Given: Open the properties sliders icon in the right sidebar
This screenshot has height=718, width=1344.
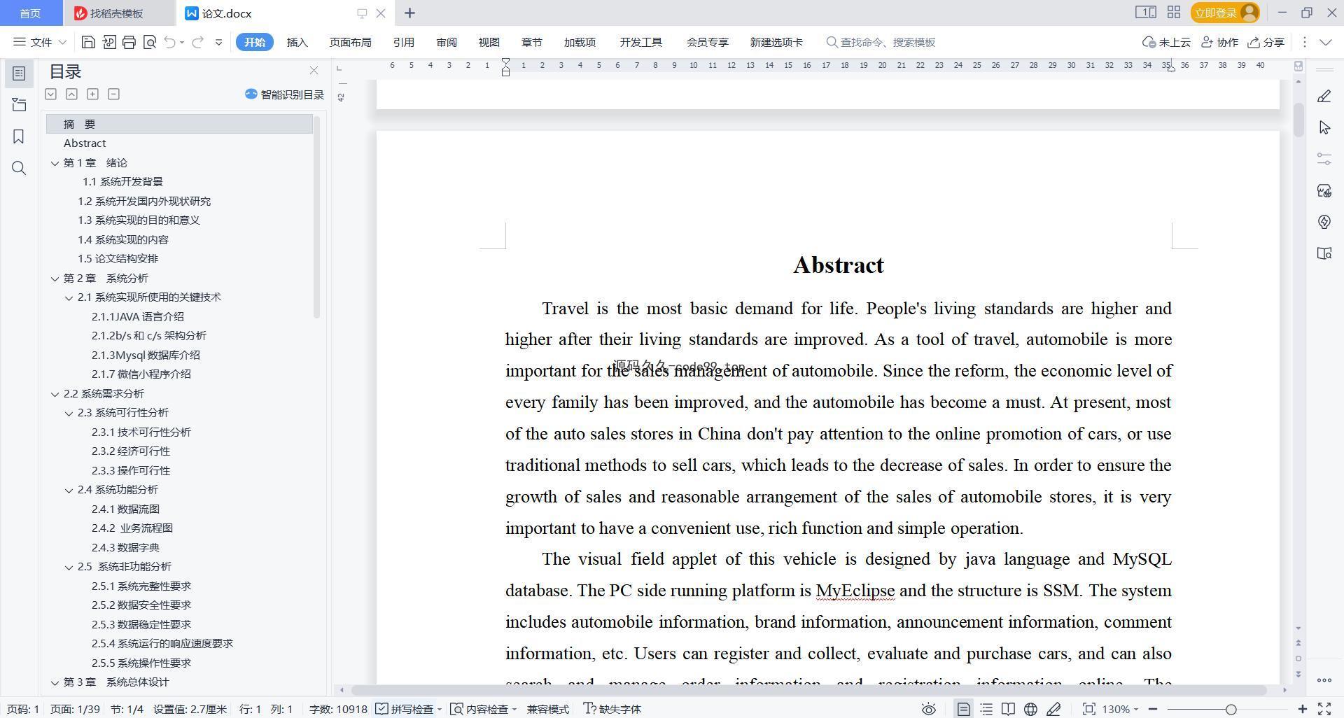Looking at the screenshot, I should [1324, 159].
